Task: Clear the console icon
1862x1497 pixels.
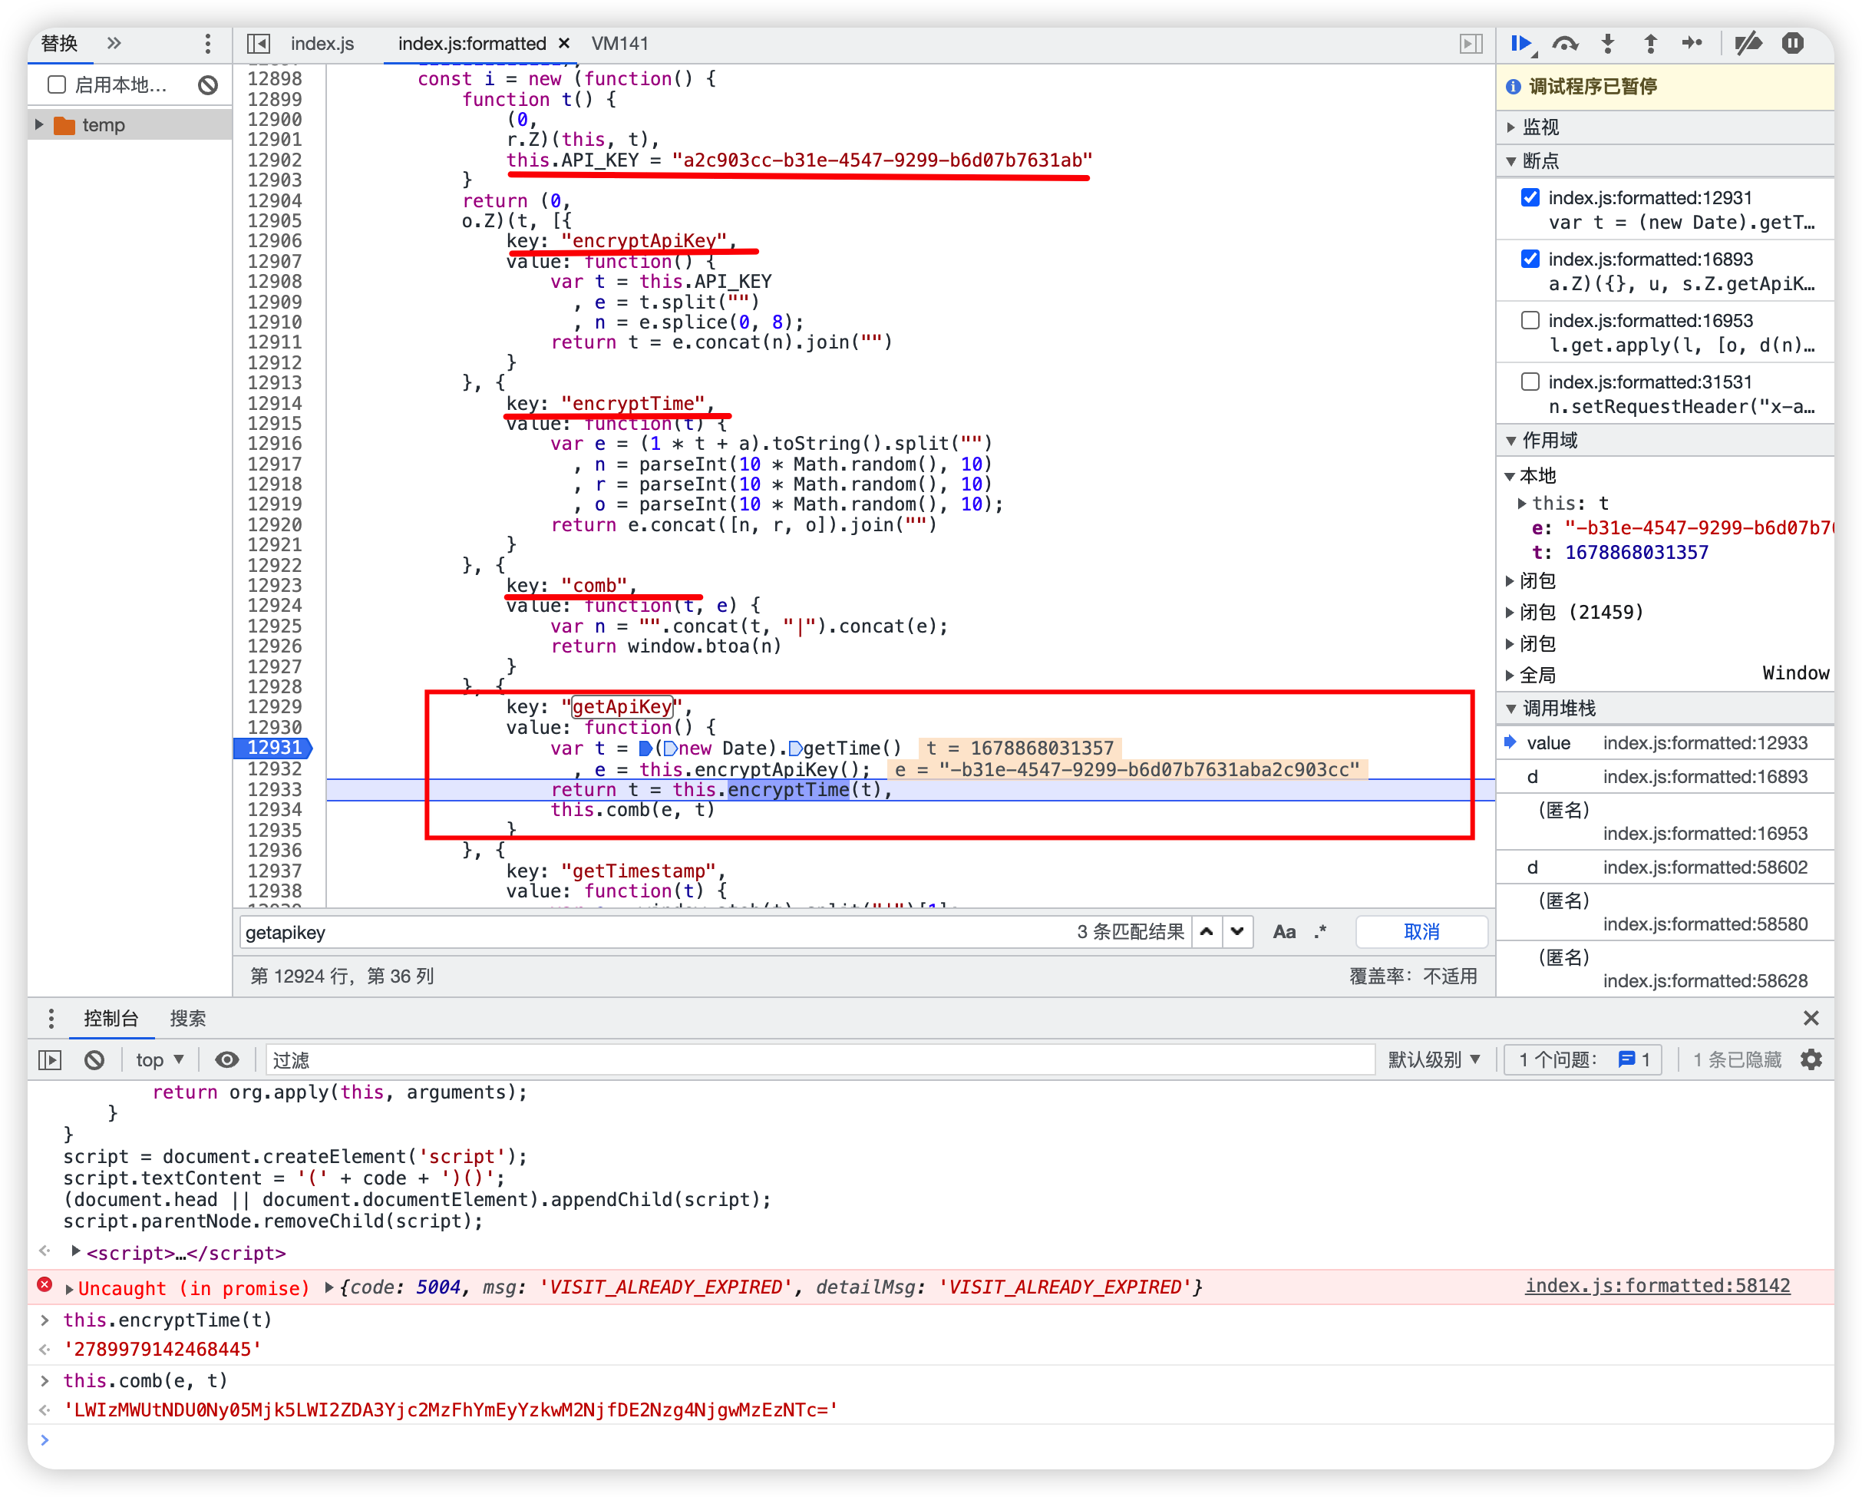Action: [x=94, y=1060]
